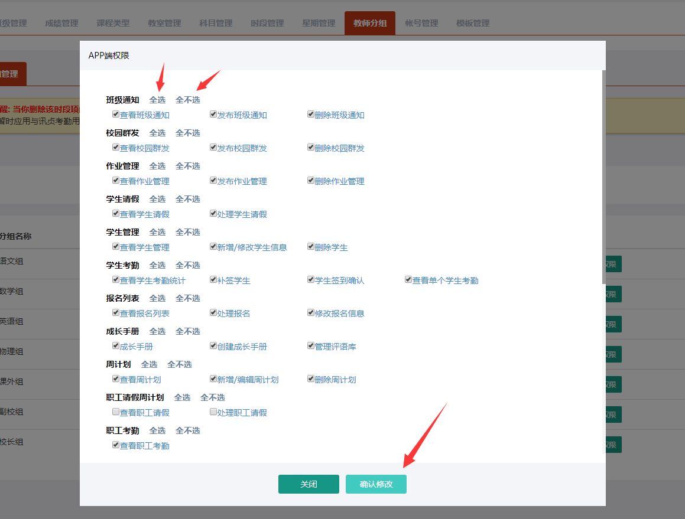Screen dimensions: 685x519
Task: Toggle 查看职工考勤 checkbox
Action: (116, 445)
